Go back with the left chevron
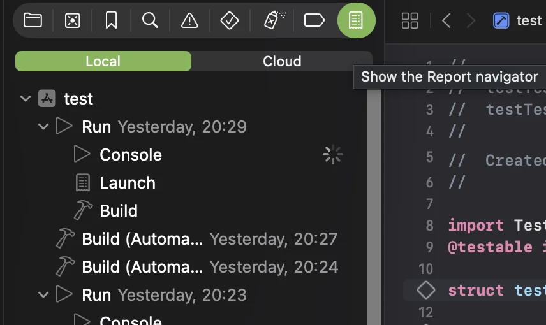 coord(446,21)
